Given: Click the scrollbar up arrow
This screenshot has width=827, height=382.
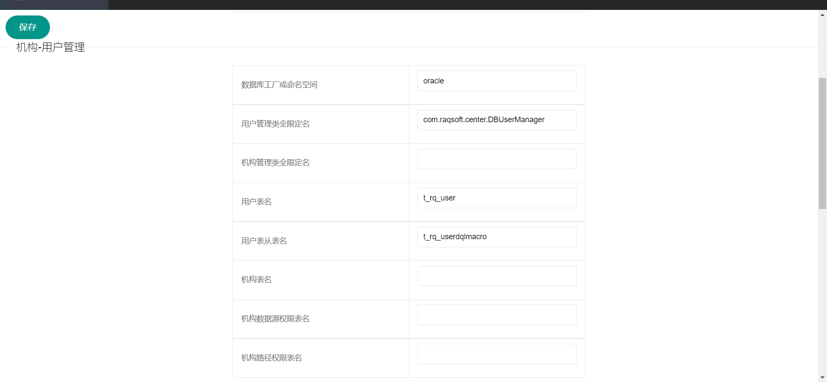Looking at the screenshot, I should point(822,15).
